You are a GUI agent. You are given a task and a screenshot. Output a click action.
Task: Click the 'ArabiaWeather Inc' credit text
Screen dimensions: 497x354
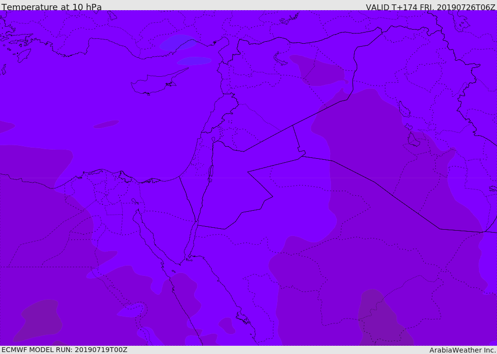462,350
